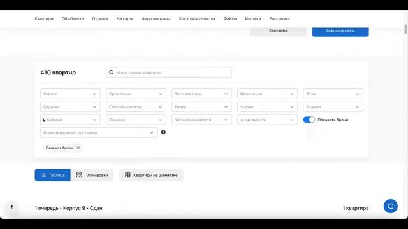Go to 'Ход строительства'

pos(197,18)
